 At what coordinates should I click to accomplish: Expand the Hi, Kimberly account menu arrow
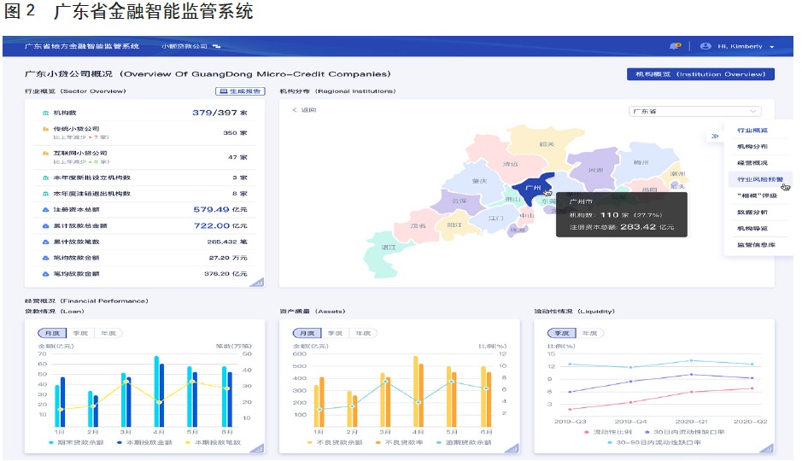pyautogui.click(x=771, y=47)
